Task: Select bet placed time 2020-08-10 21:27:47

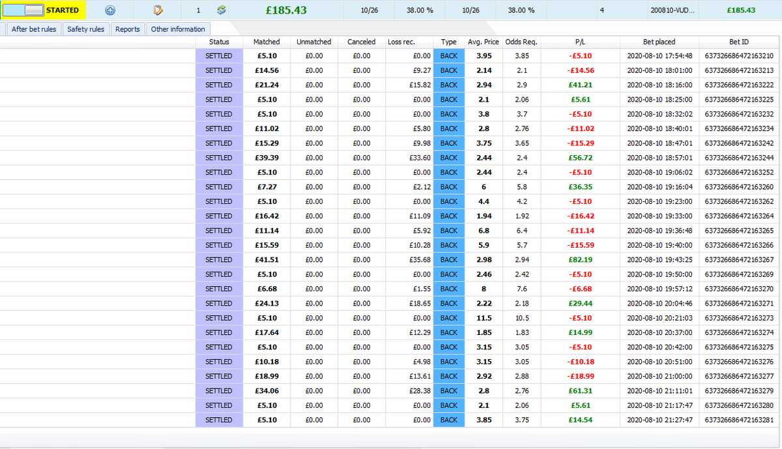Action: pyautogui.click(x=659, y=420)
